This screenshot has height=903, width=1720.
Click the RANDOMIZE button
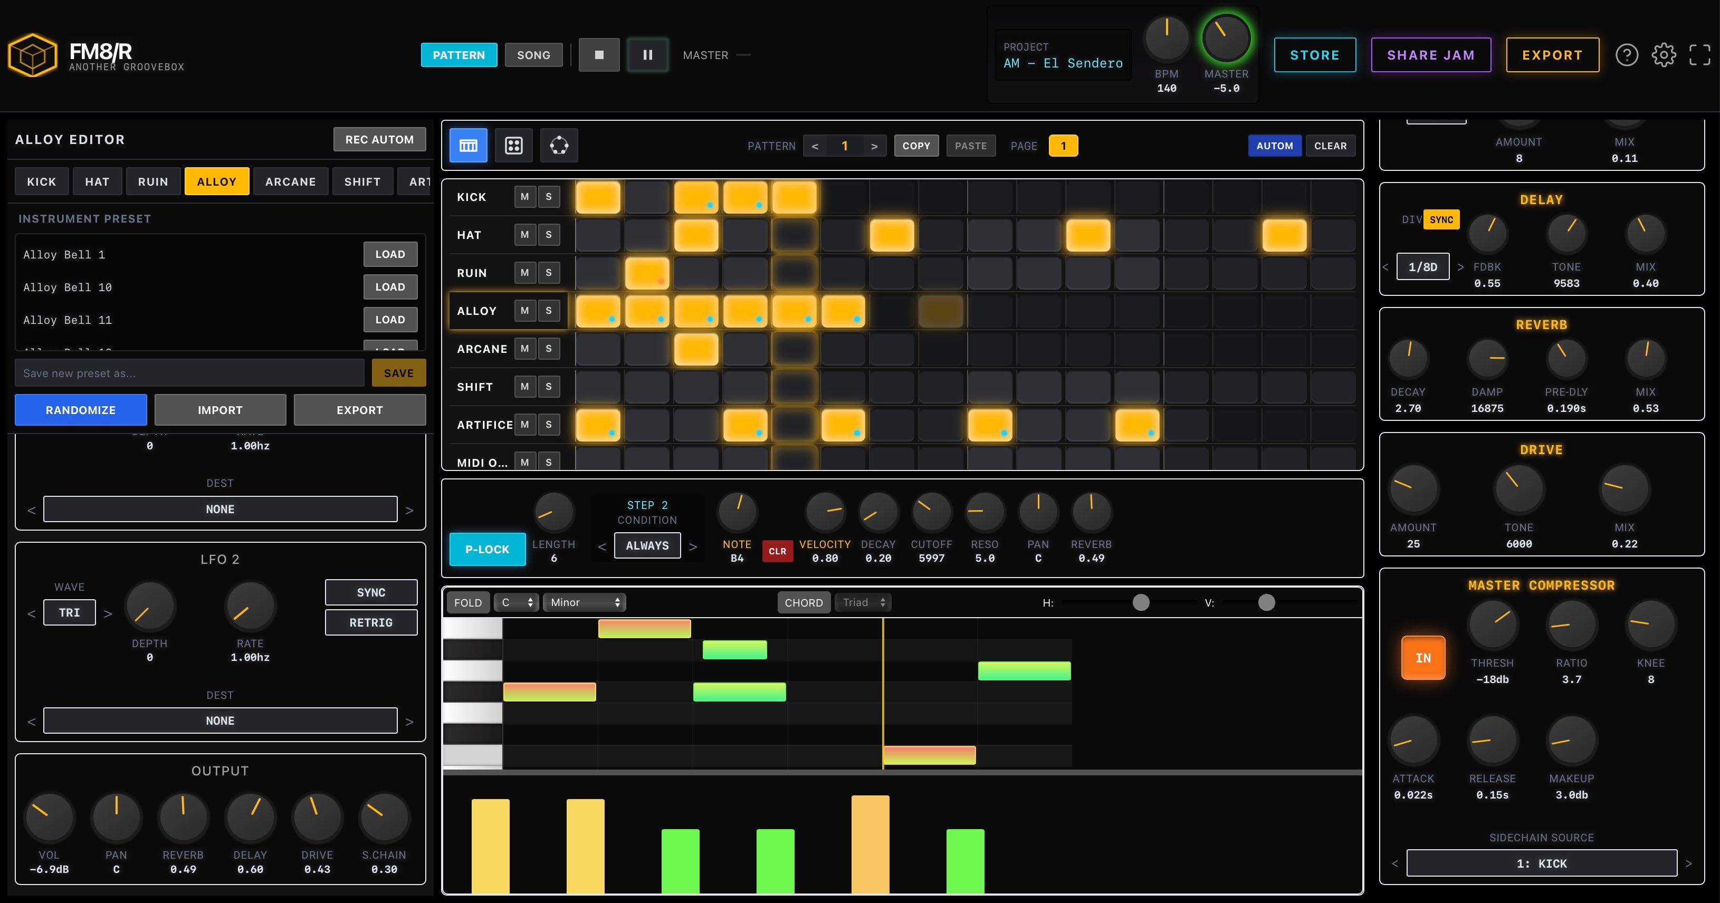[81, 410]
